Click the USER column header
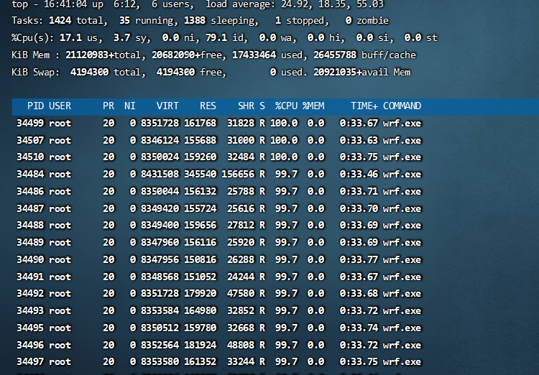This screenshot has height=375, width=539. click(x=60, y=106)
